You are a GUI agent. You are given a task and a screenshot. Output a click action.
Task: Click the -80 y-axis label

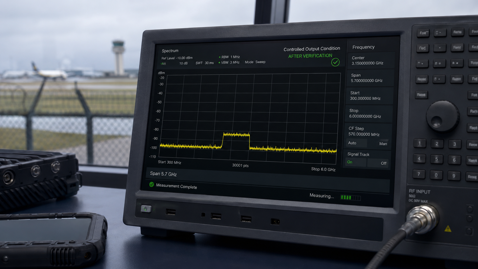tap(156, 129)
